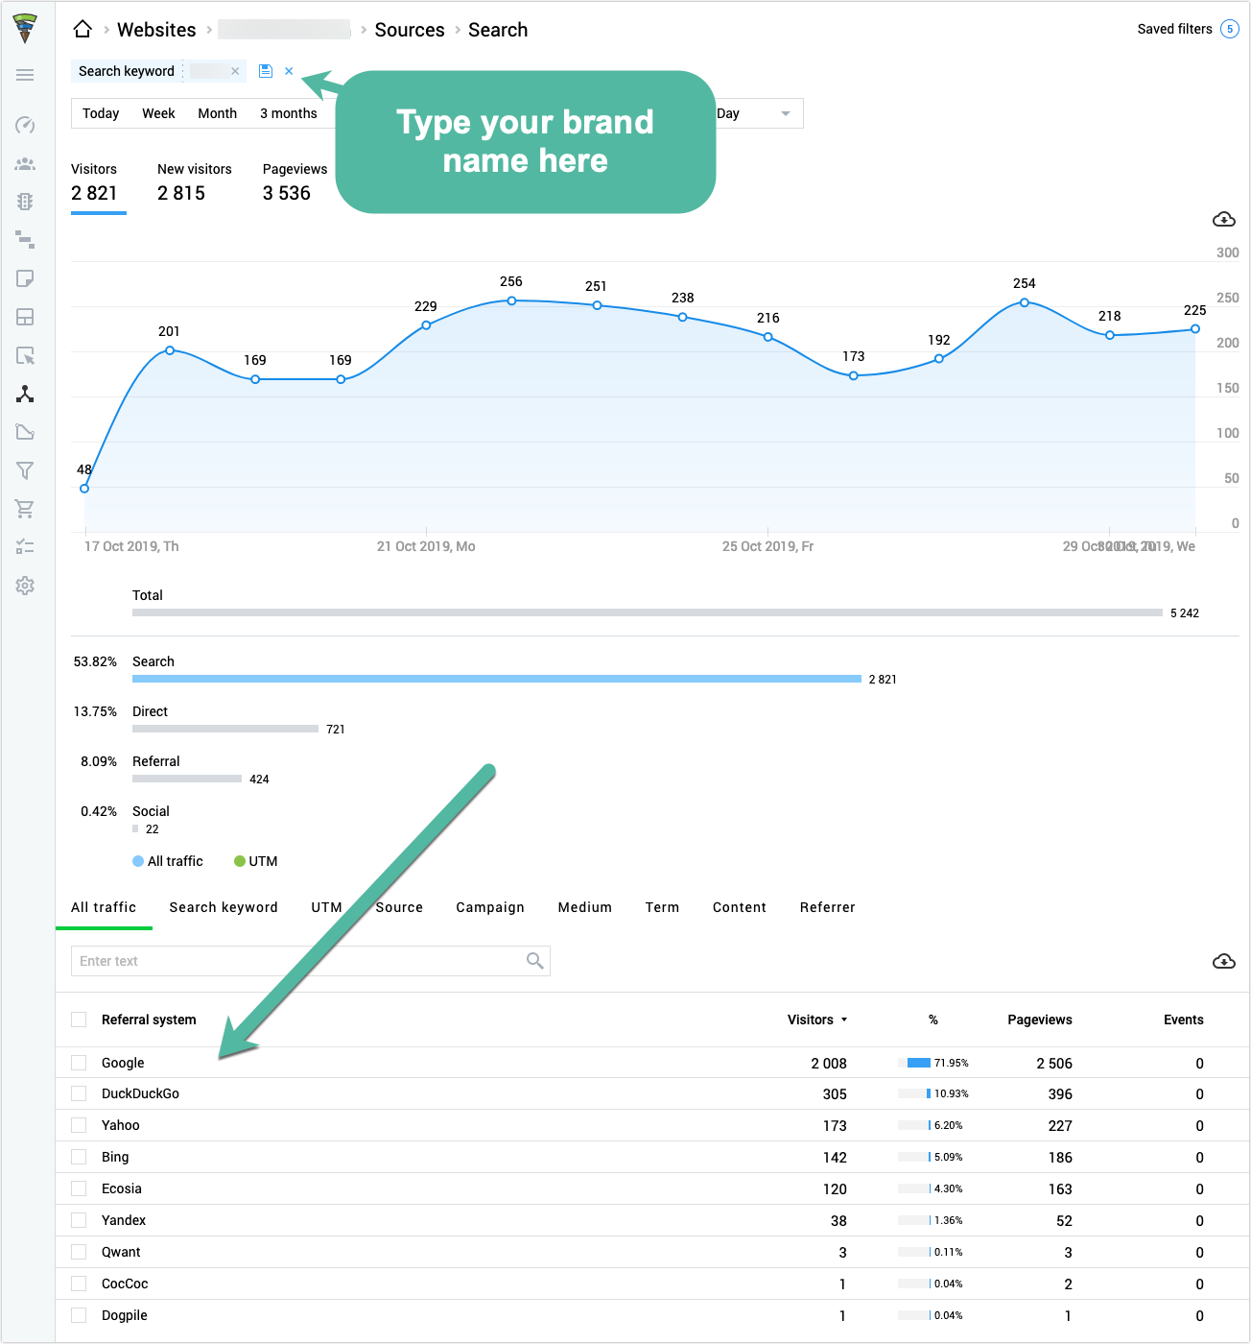
Task: Click the cloud download icon above the chart
Action: point(1223,220)
